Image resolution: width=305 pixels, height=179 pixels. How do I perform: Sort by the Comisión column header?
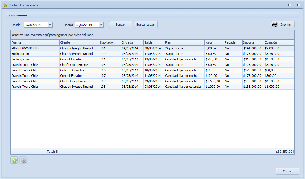279,42
